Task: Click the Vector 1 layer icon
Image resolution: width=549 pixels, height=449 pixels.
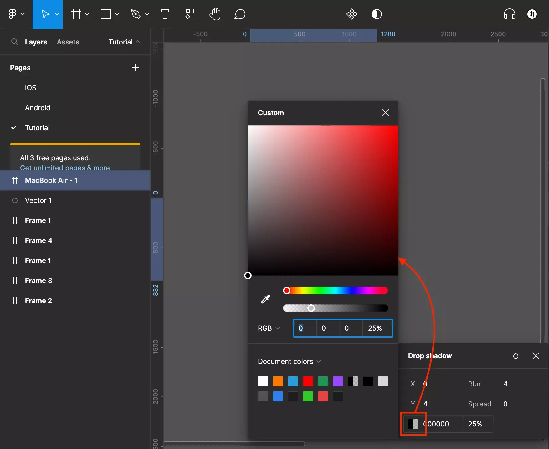Action: (x=15, y=200)
